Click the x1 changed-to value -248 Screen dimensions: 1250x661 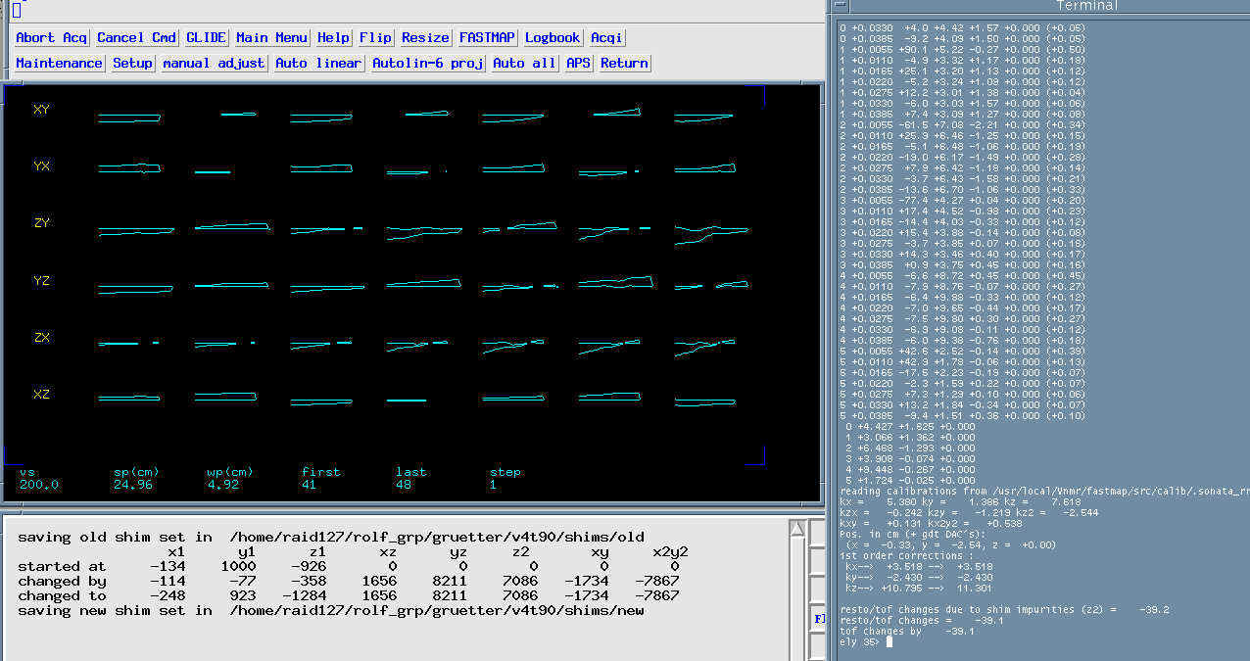168,595
